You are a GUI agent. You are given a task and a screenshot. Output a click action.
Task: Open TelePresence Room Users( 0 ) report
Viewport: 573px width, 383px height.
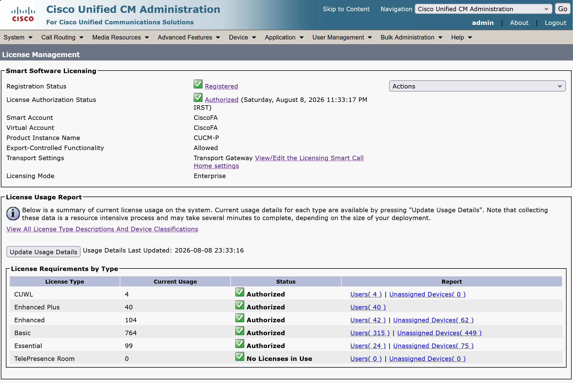[x=366, y=359]
